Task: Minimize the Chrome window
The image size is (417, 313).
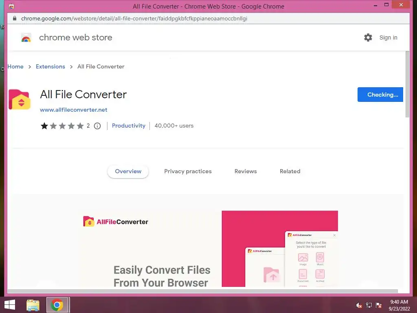Action: (x=375, y=5)
